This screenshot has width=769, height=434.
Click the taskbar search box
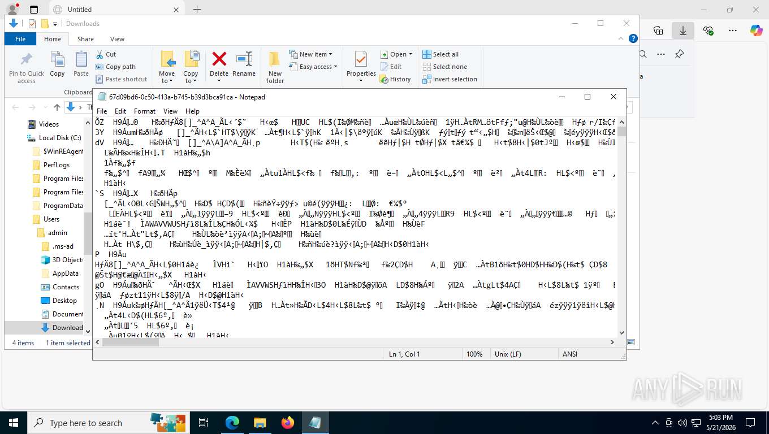click(109, 423)
